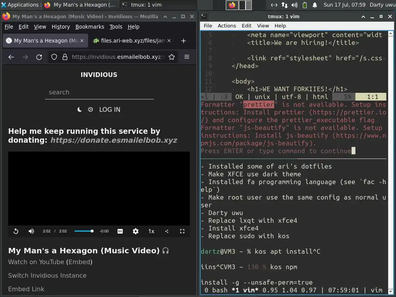This screenshot has height=297, width=396.
Task: Switch the video to fullscreen
Action: pyautogui.click(x=182, y=231)
